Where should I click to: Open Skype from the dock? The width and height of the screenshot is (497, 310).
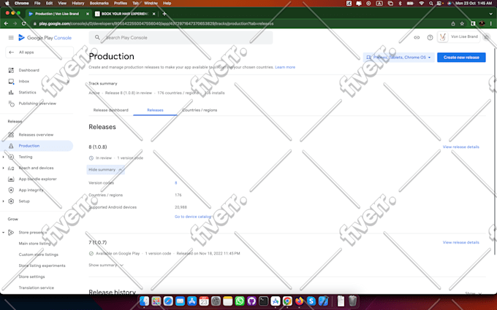click(311, 301)
